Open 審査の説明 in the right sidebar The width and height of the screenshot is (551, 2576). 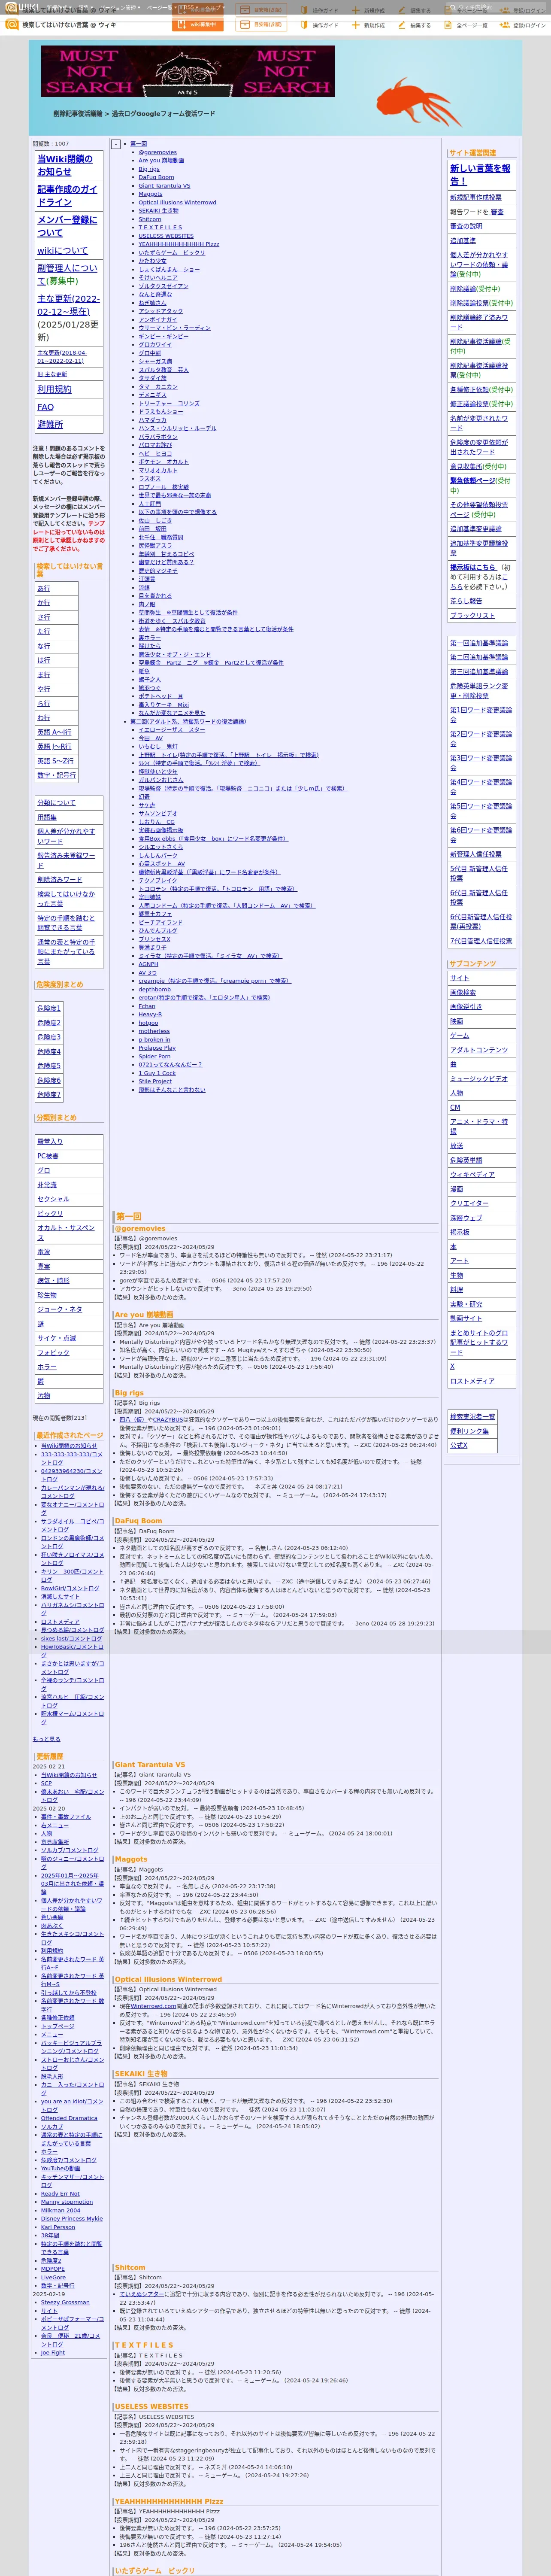(x=466, y=226)
